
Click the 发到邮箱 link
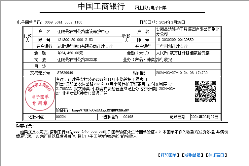click(192, 155)
